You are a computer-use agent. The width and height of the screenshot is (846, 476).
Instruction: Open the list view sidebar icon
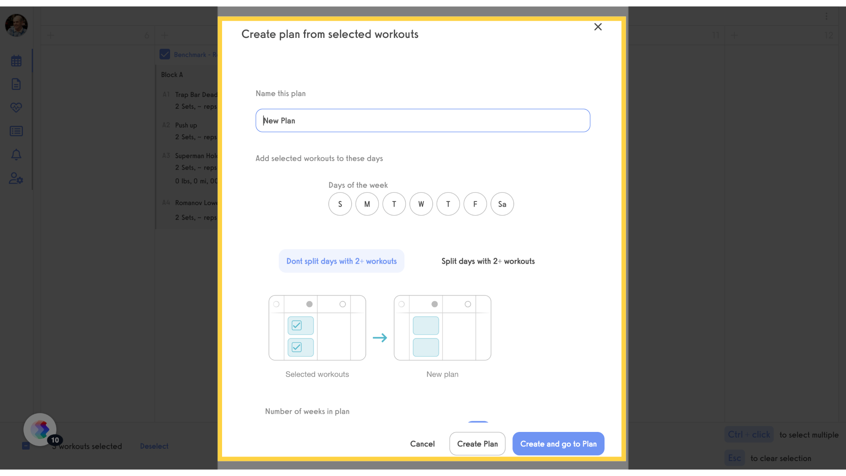pyautogui.click(x=16, y=131)
